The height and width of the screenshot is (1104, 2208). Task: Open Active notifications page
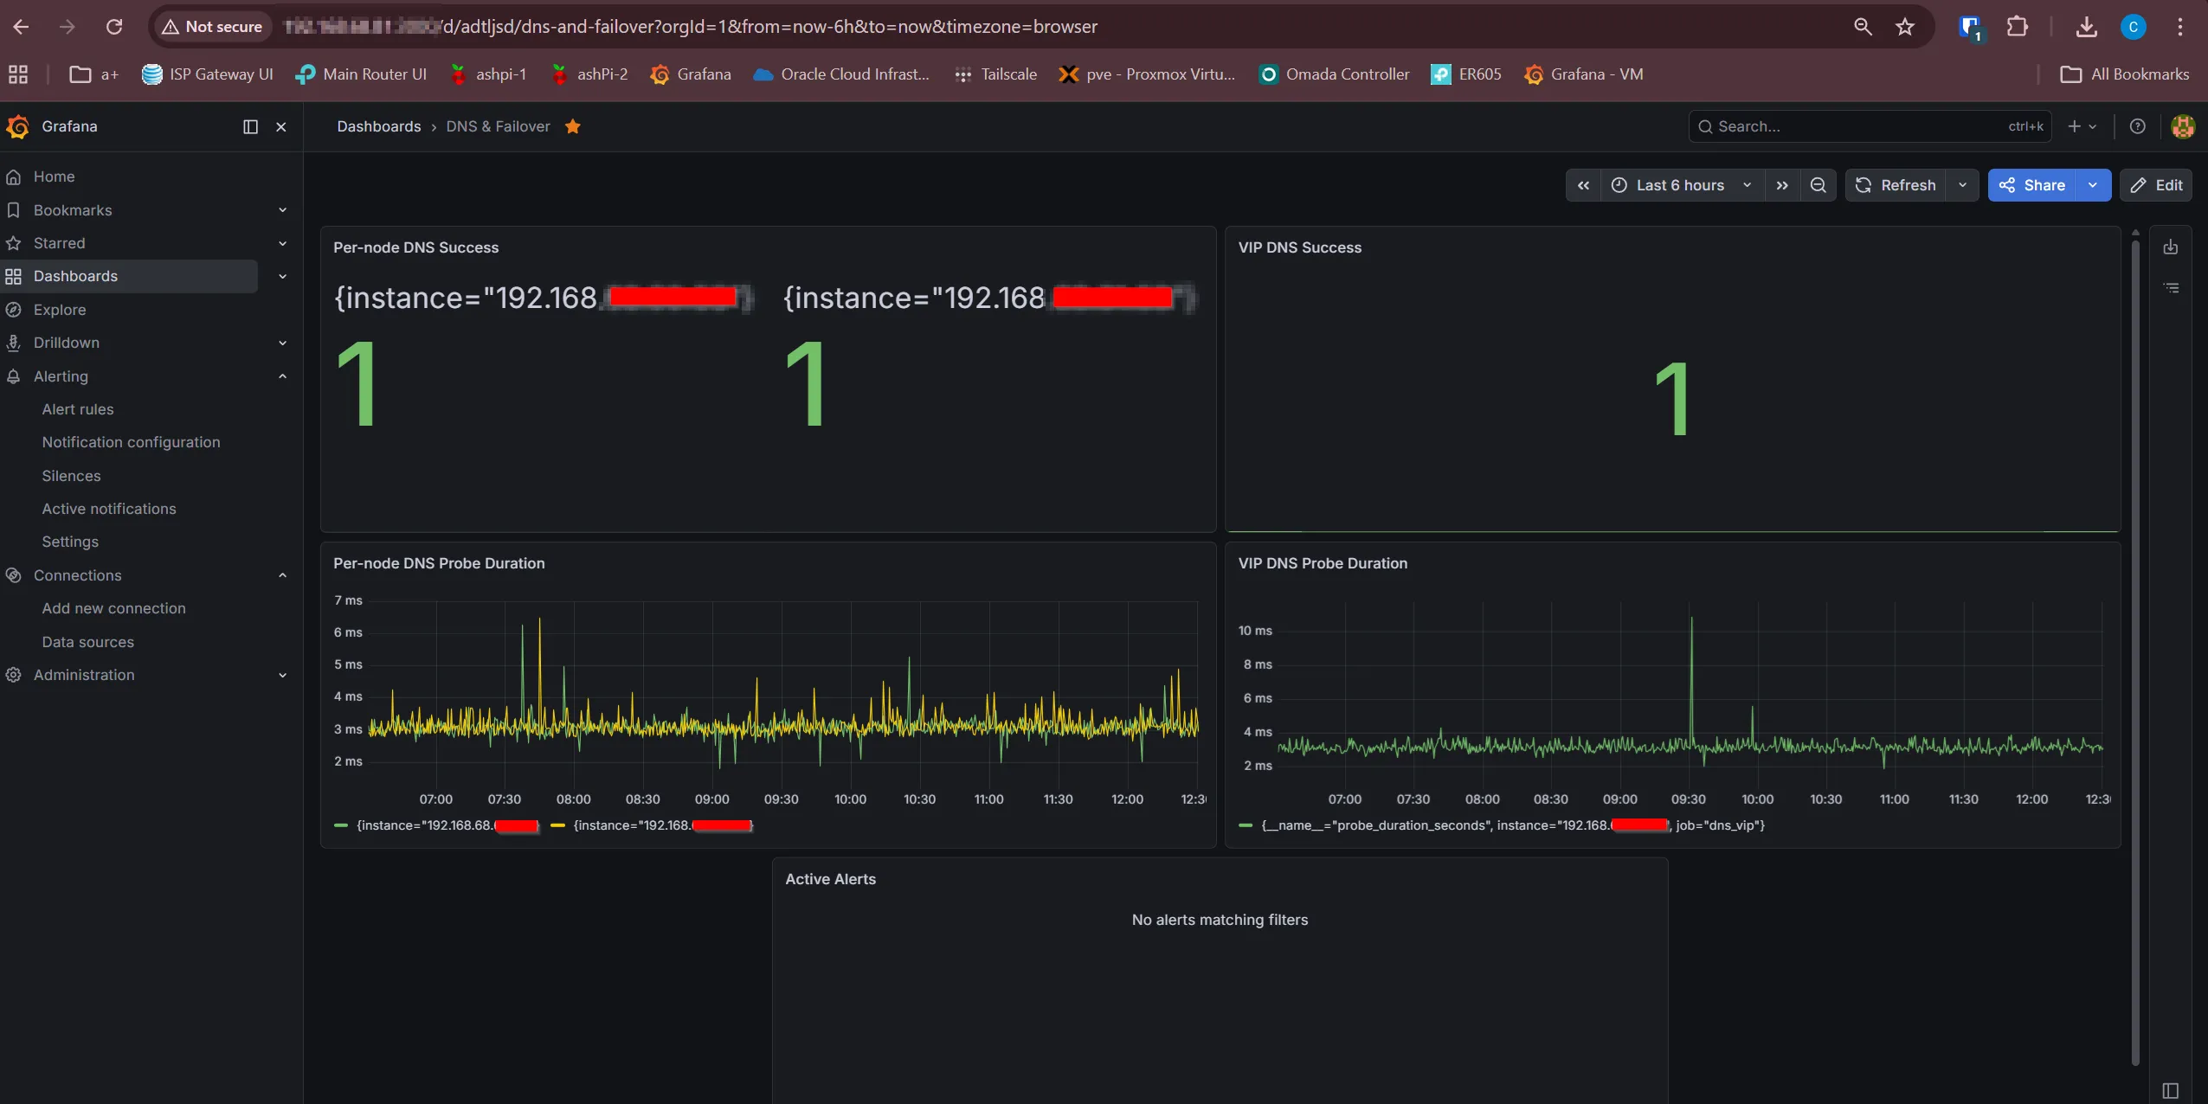(x=109, y=509)
